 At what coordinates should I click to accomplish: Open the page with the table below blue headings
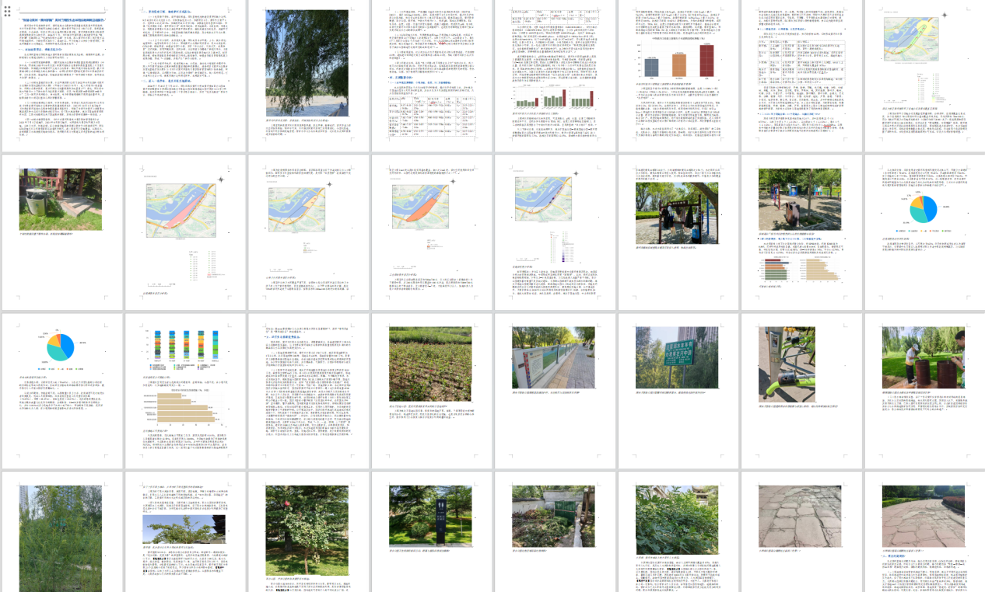(430, 76)
